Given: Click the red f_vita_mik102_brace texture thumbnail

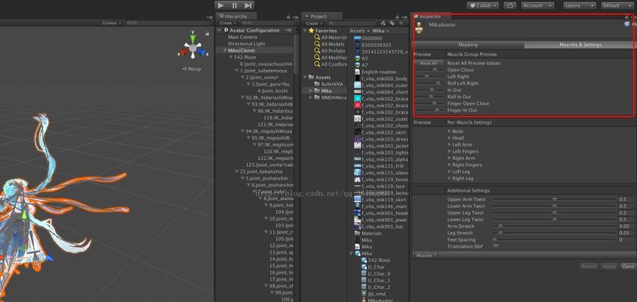Looking at the screenshot, I should coord(358,105).
